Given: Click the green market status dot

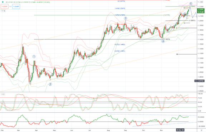Looking at the screenshot, I should pos(3,2).
